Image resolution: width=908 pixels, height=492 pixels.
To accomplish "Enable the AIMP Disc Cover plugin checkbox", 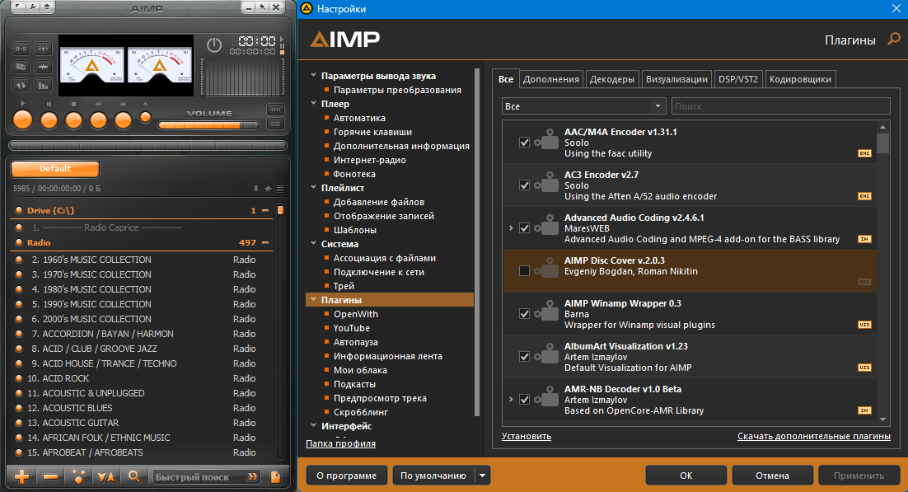I will (x=524, y=270).
